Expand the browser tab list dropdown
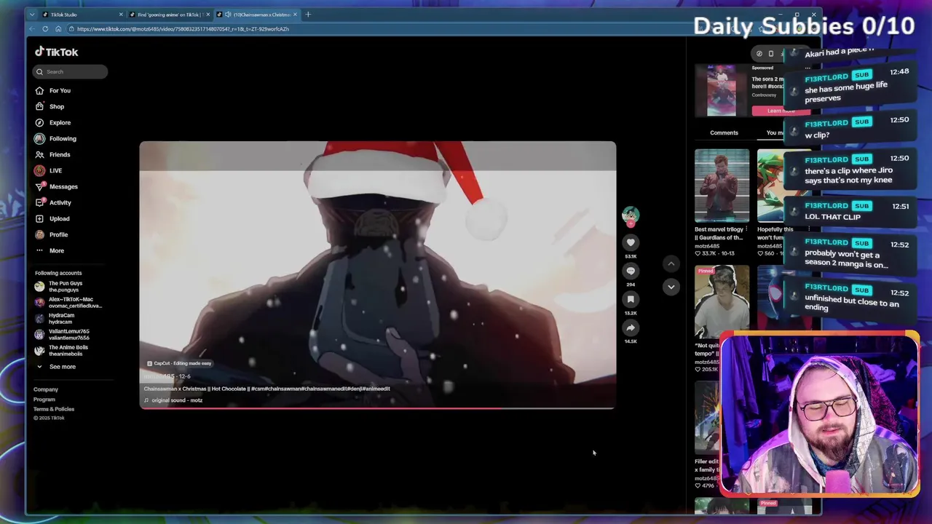The height and width of the screenshot is (524, 932). click(x=32, y=15)
